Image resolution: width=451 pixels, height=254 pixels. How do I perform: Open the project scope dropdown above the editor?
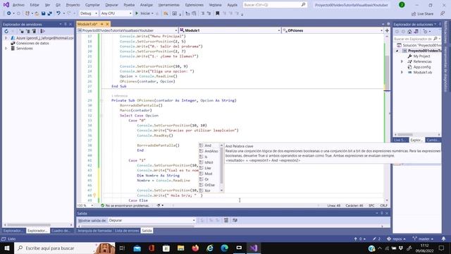[128, 30]
